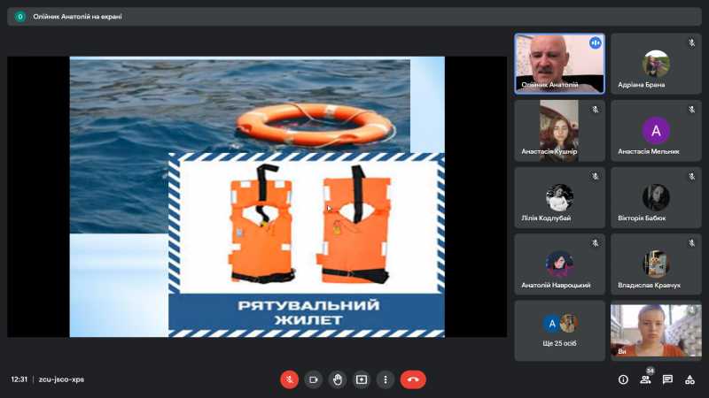The width and height of the screenshot is (709, 398).
Task: Select your own 'Ви' video tile
Action: point(656,331)
